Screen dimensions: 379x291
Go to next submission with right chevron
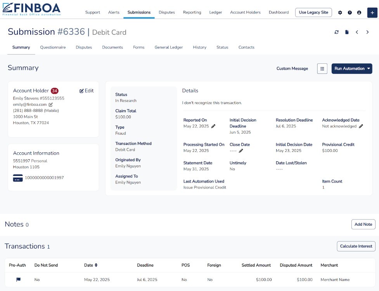pos(367,32)
